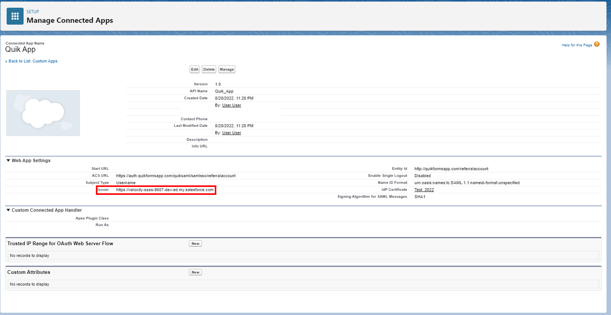This screenshot has height=315, width=611.
Task: Click the Connected App Name label
Action: point(25,43)
